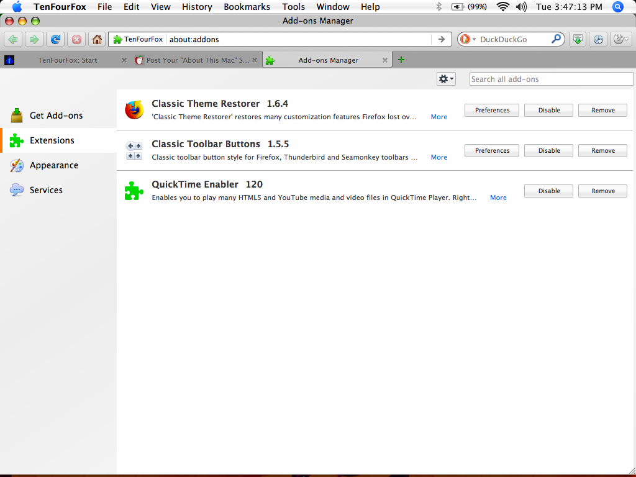
Task: Open the Downloads toolbar button
Action: (577, 39)
